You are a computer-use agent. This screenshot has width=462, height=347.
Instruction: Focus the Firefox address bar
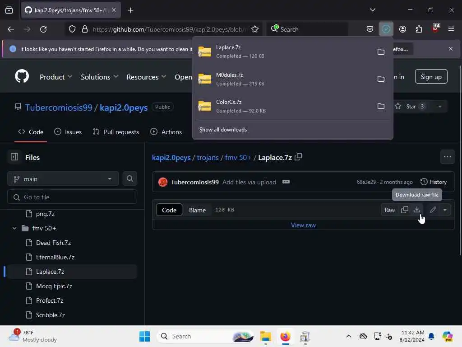point(169,29)
